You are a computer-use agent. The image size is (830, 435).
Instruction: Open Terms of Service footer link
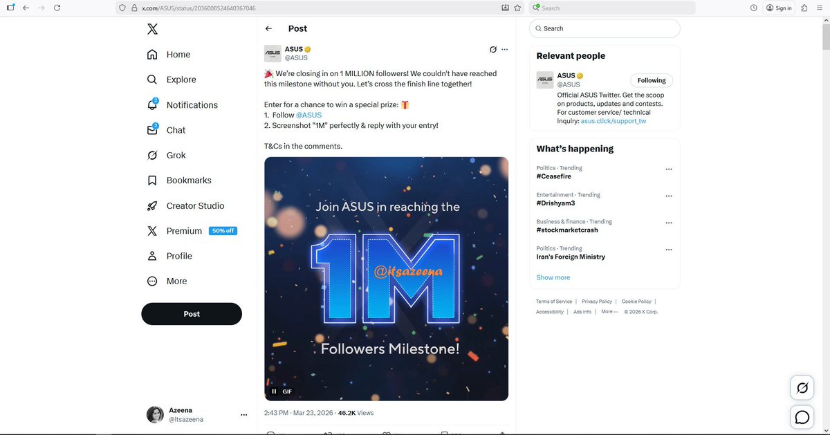pyautogui.click(x=554, y=302)
